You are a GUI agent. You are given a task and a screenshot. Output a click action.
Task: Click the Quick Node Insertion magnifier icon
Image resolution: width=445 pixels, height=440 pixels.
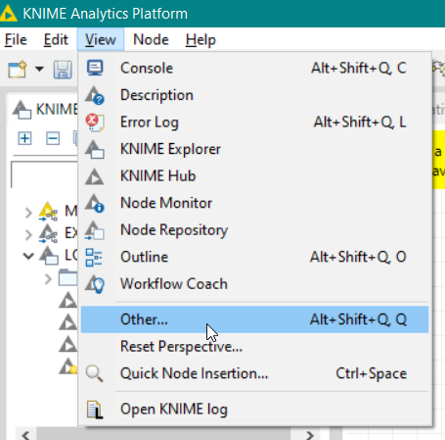[95, 373]
